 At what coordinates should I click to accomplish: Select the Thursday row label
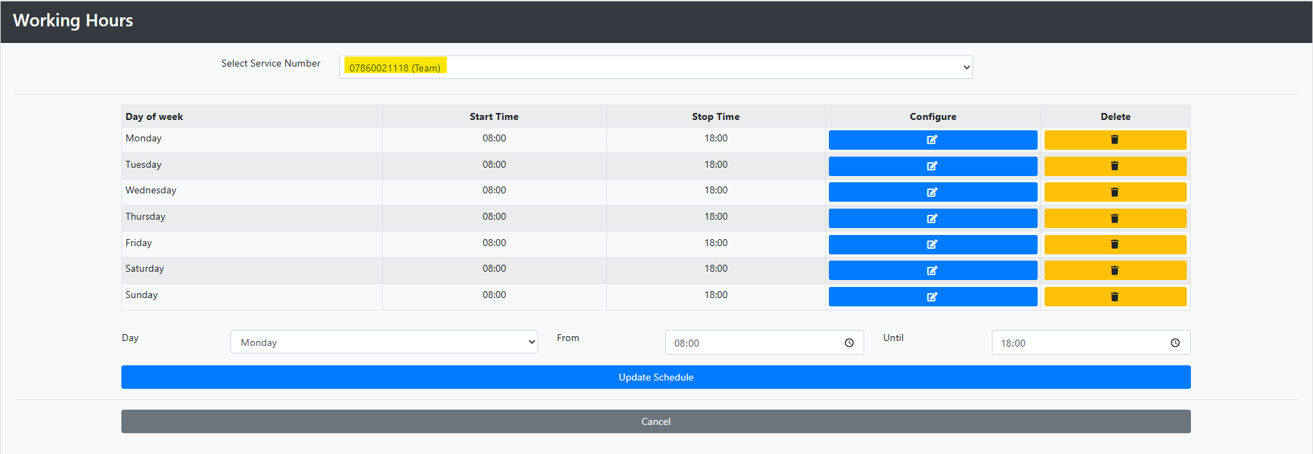tap(146, 216)
